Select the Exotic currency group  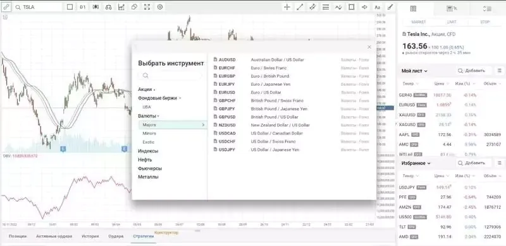click(149, 142)
